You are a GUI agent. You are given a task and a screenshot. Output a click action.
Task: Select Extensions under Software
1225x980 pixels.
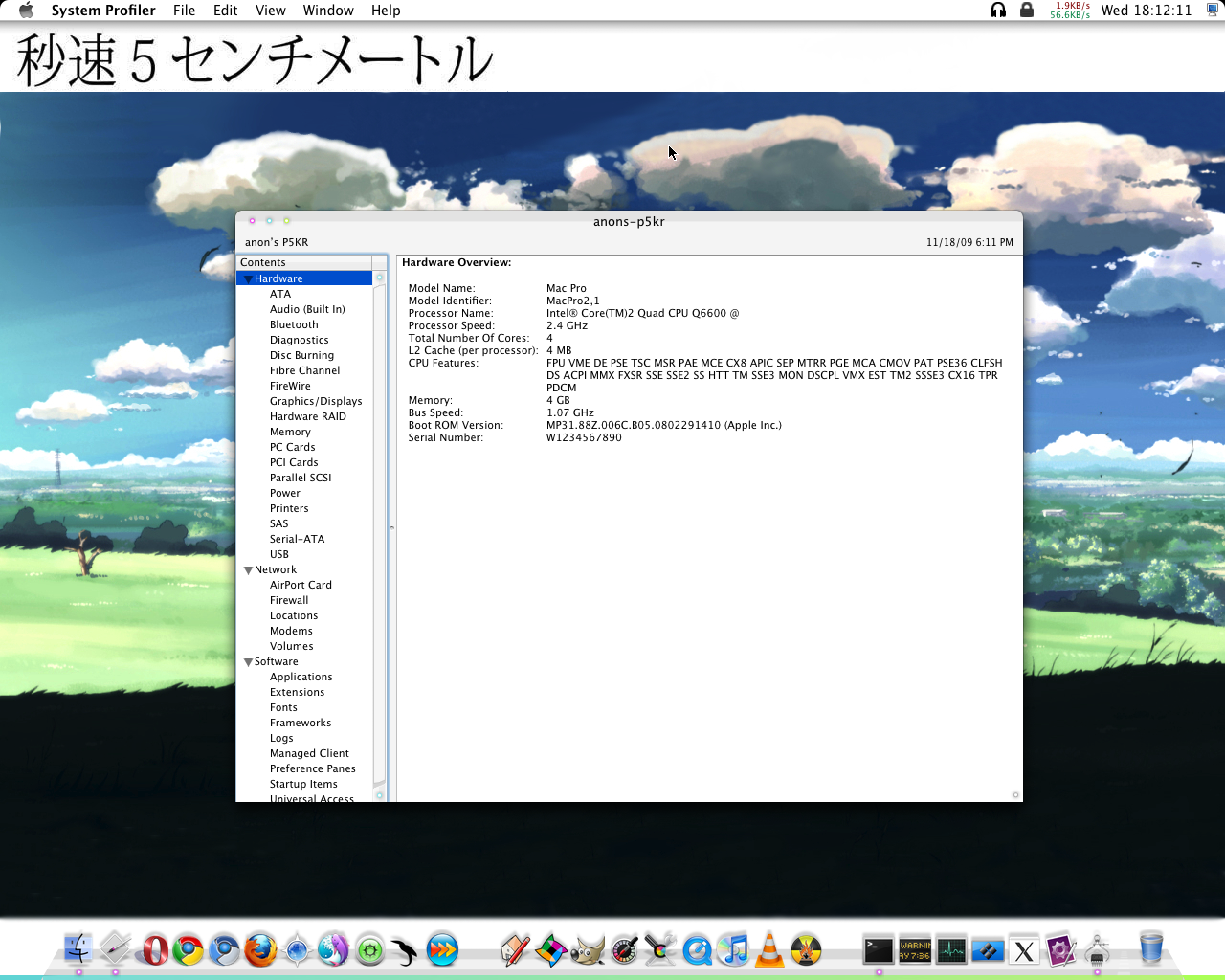point(297,692)
